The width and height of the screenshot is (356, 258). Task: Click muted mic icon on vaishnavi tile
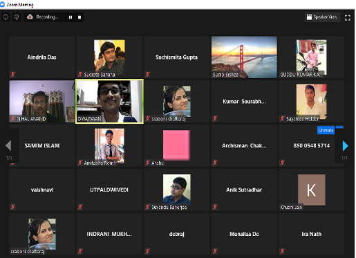13,207
